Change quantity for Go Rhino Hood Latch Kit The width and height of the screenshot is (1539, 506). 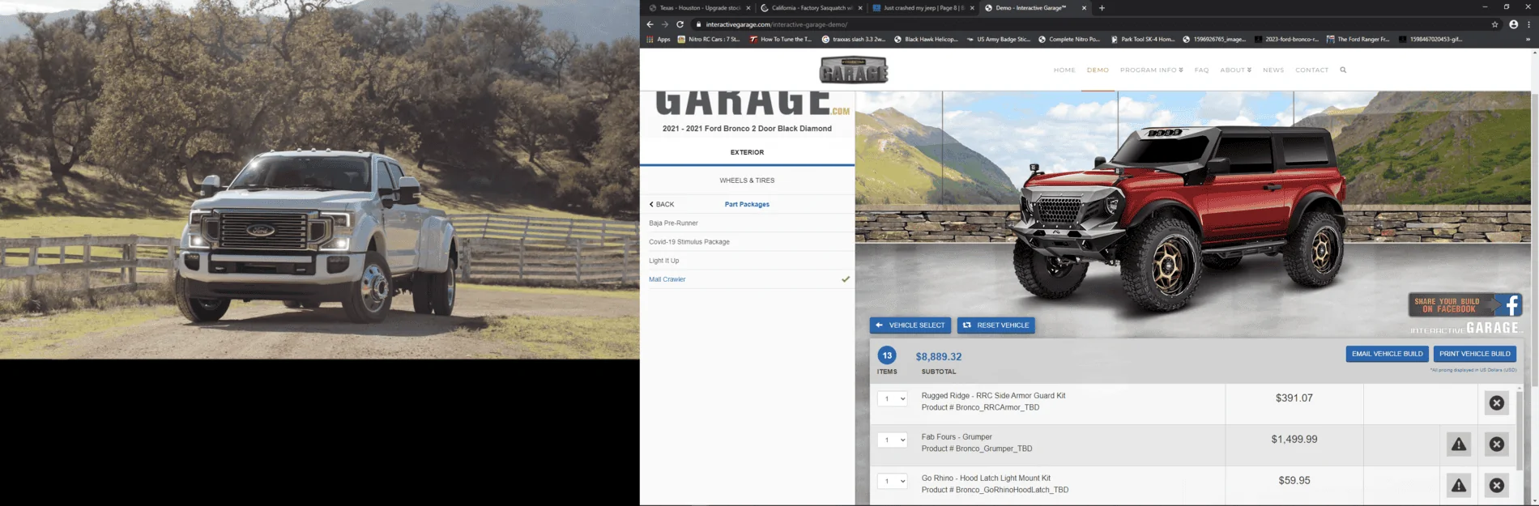892,481
